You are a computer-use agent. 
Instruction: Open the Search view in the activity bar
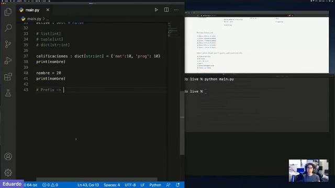click(8, 28)
